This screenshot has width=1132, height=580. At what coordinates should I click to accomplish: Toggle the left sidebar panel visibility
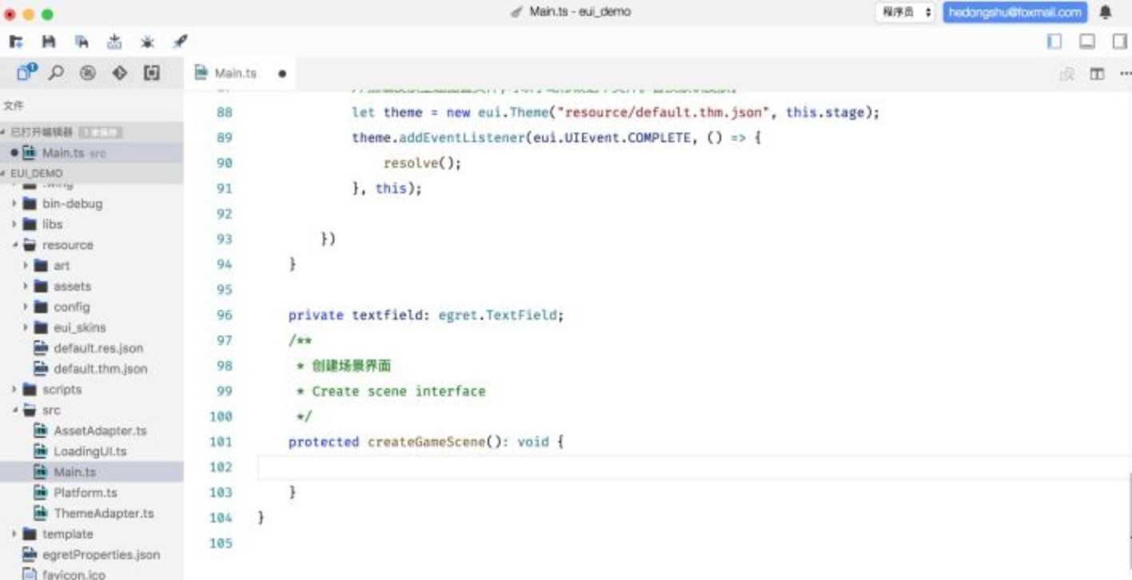point(1054,42)
